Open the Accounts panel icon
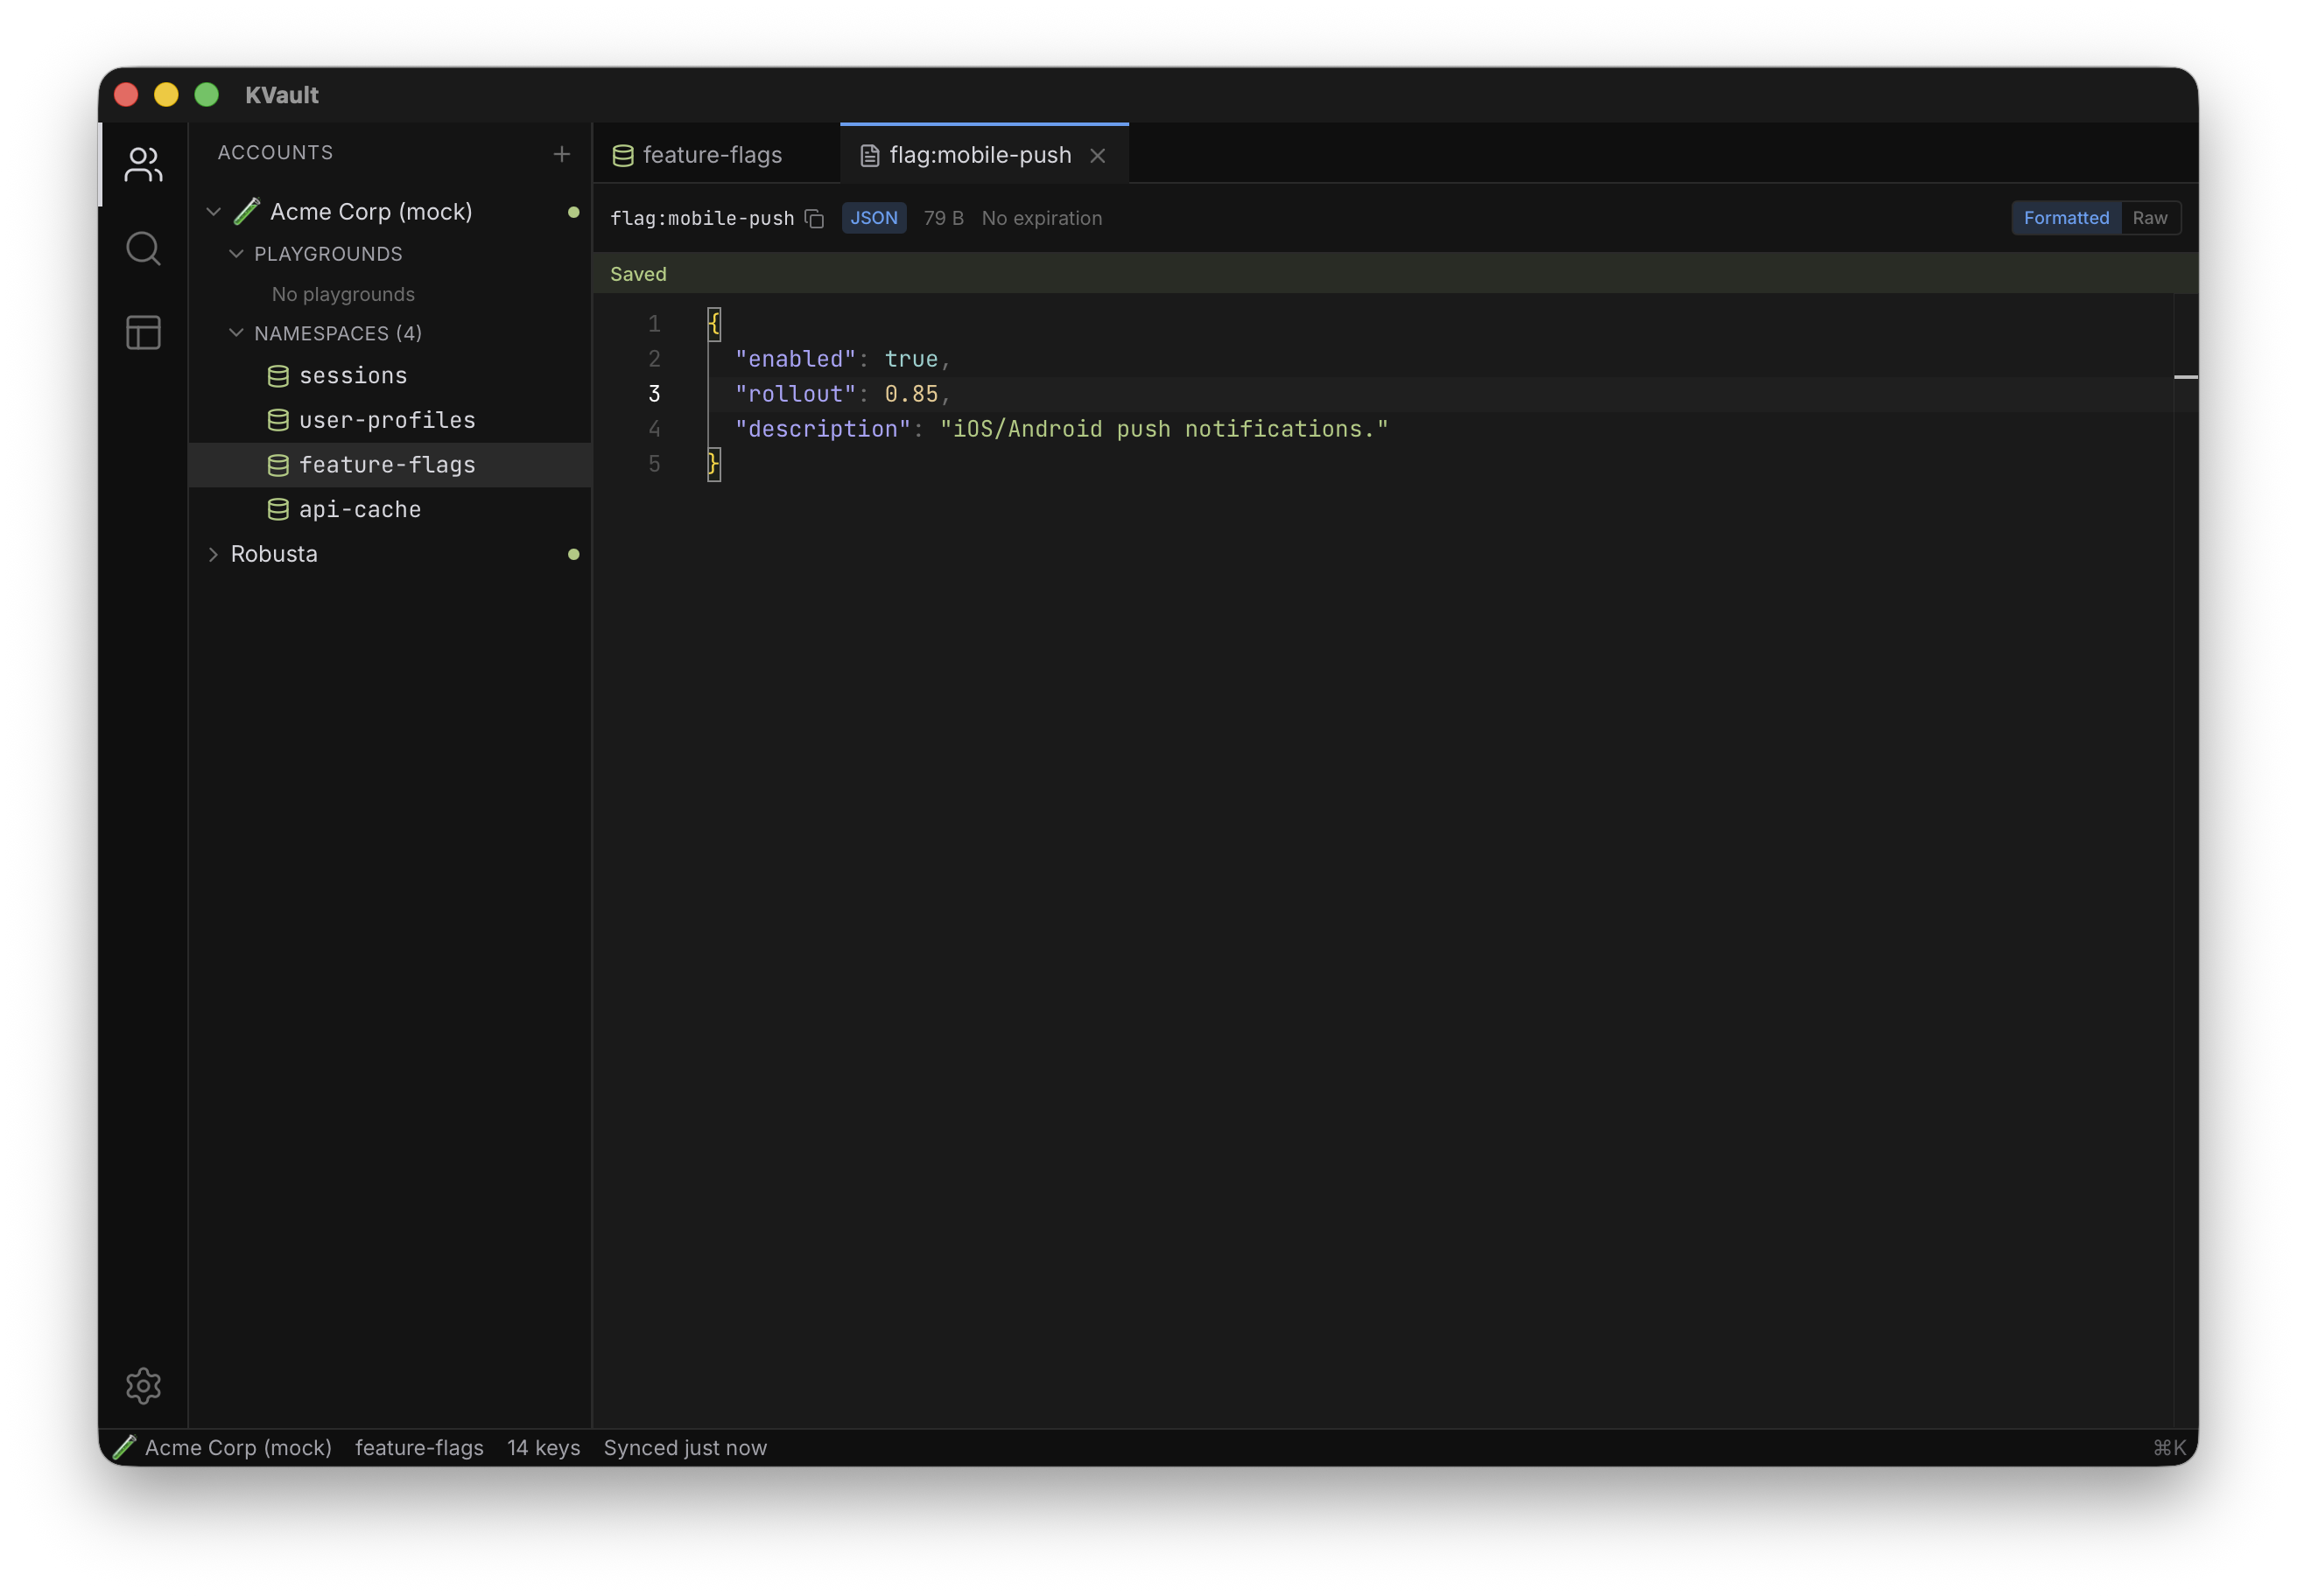Image resolution: width=2297 pixels, height=1596 pixels. click(143, 165)
